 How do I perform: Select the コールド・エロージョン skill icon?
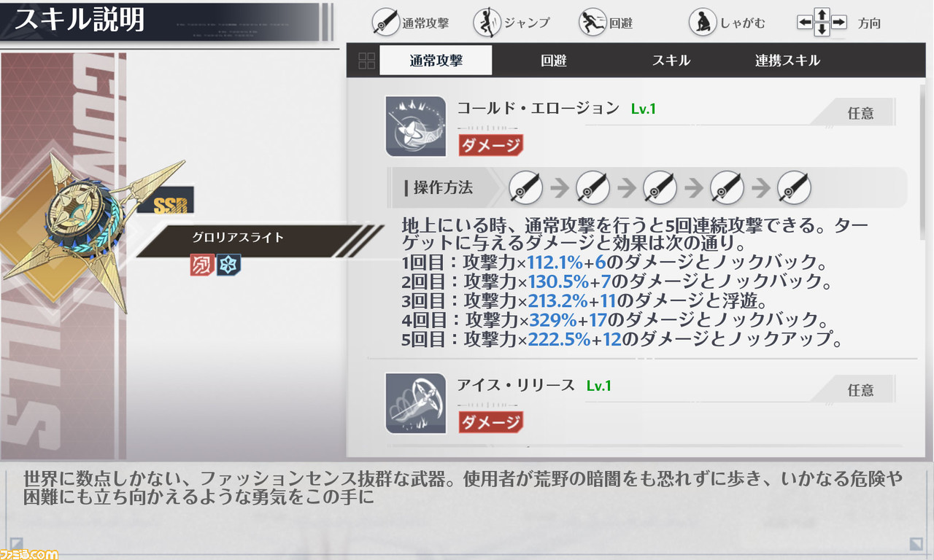416,126
